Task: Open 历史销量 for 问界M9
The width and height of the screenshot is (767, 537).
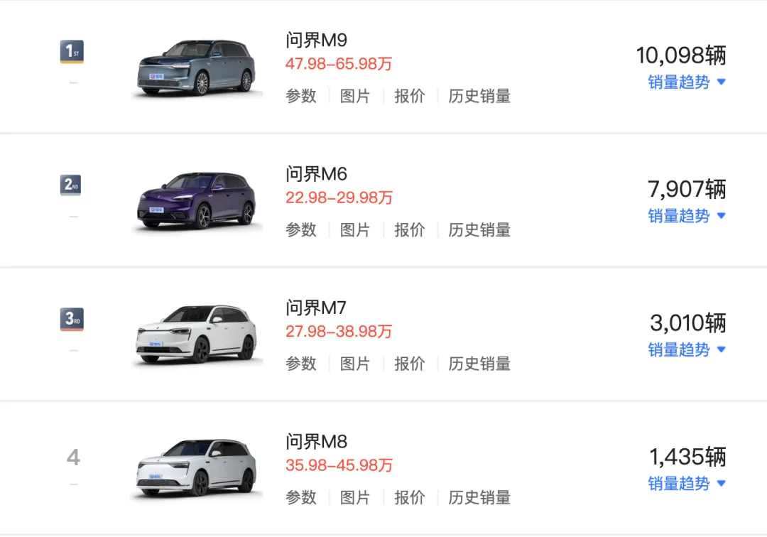Action: [479, 96]
